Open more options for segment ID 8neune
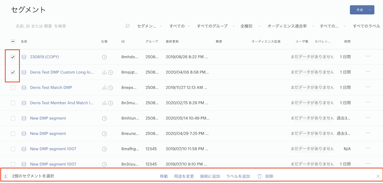Viewport: 383px width, 183px height. click(368, 133)
